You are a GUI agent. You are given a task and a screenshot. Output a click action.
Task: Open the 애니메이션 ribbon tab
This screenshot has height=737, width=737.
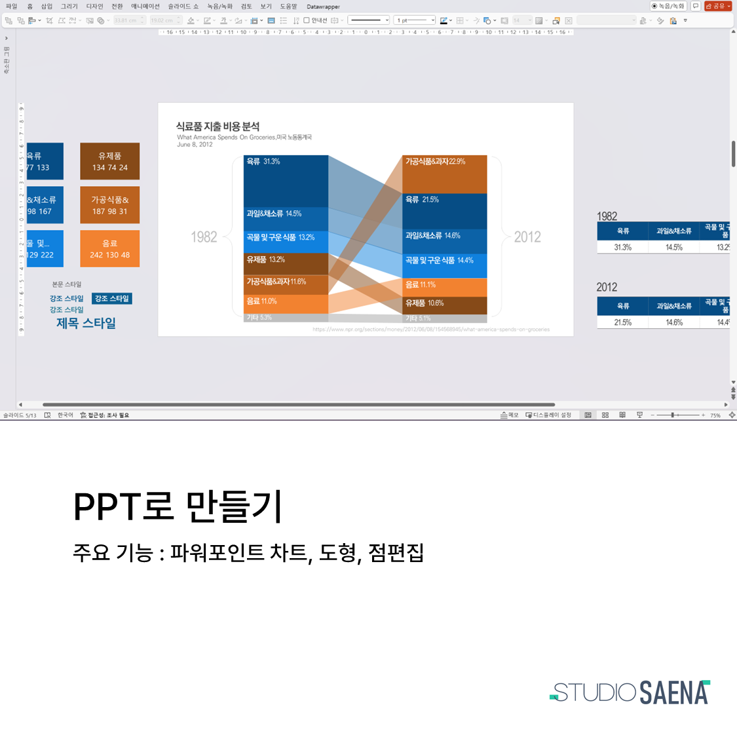(145, 7)
